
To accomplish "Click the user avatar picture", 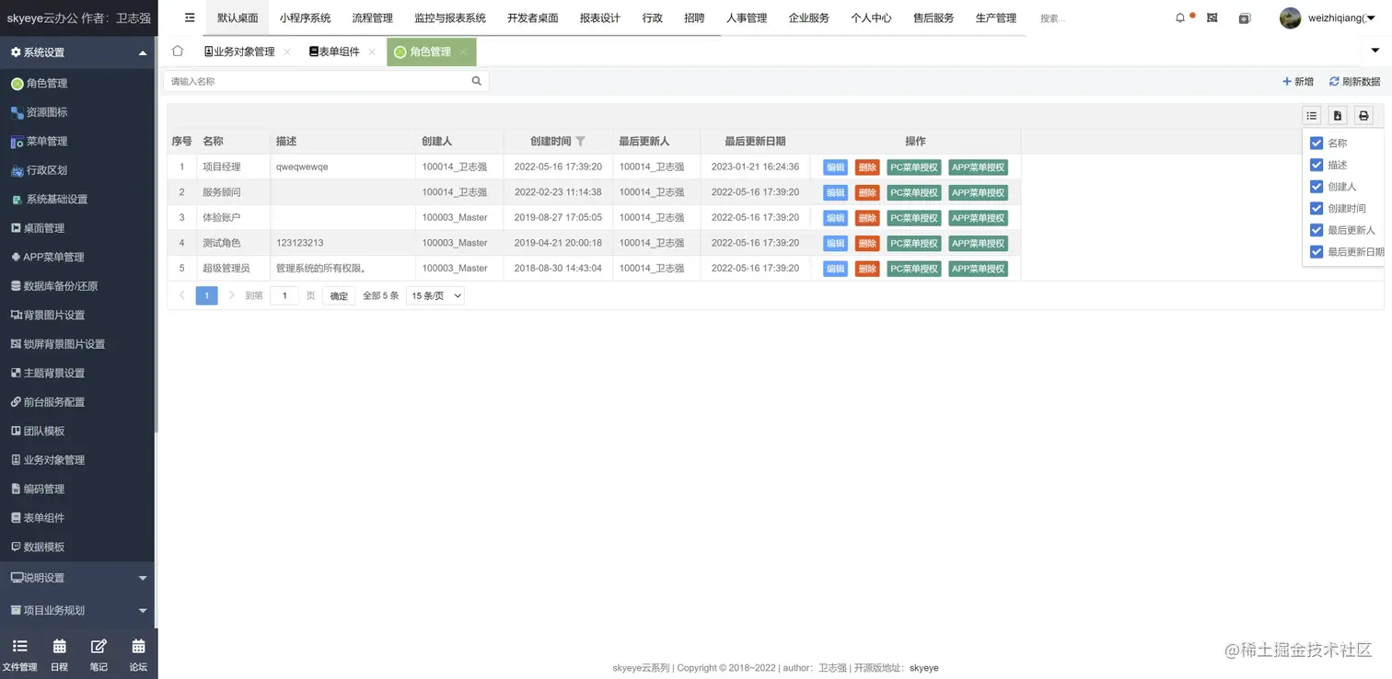I will pyautogui.click(x=1290, y=17).
